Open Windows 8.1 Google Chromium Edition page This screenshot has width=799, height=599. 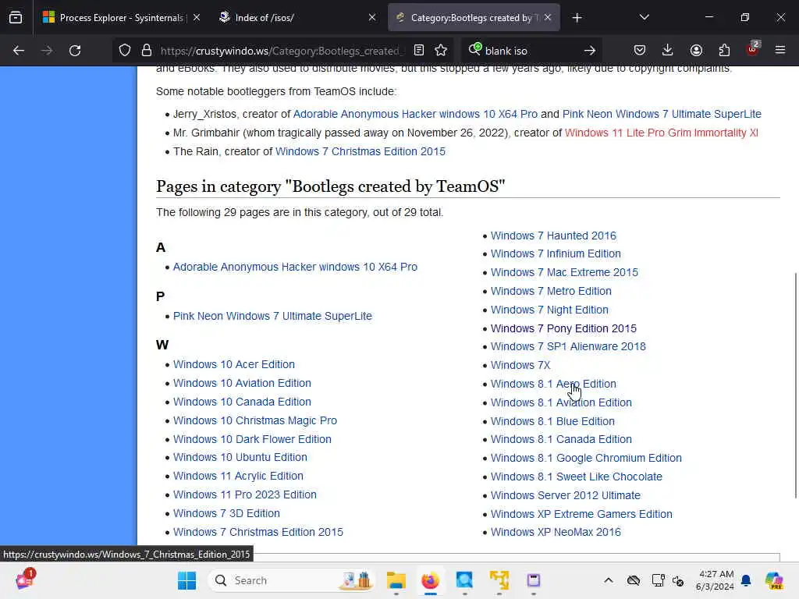[x=586, y=458]
